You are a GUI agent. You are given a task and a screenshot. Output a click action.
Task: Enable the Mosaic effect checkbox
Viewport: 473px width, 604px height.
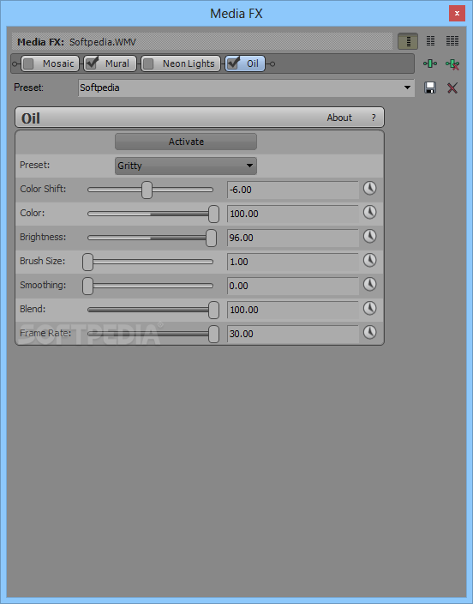[x=28, y=64]
